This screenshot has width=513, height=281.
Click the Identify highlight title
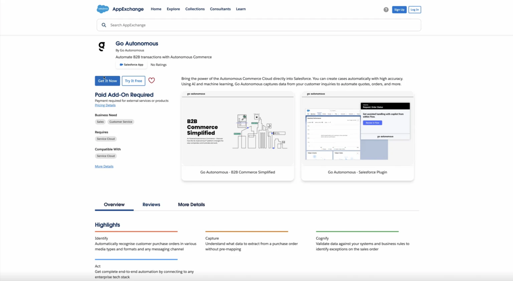(101, 238)
